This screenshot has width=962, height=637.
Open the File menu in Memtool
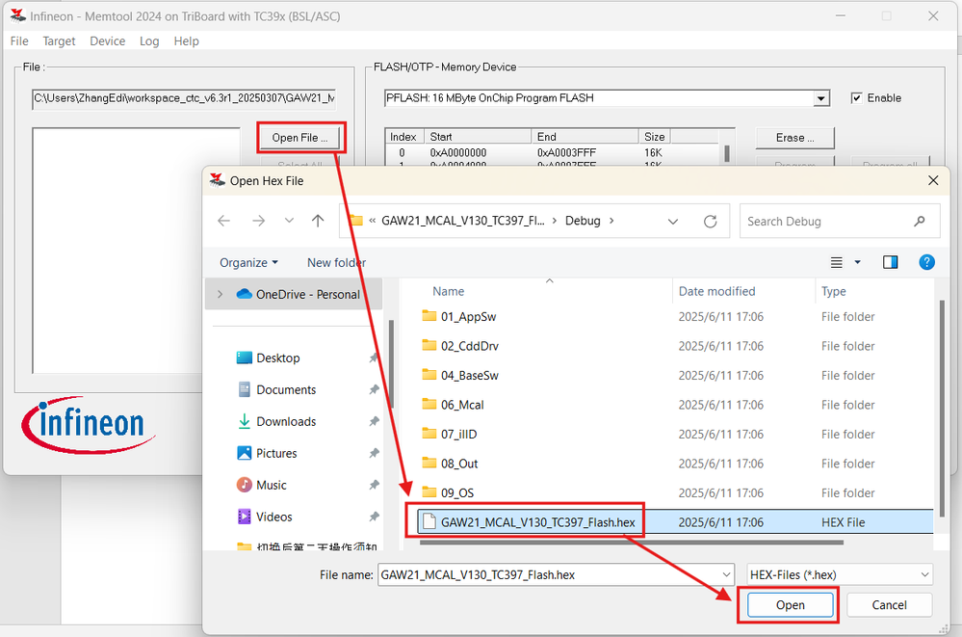[18, 40]
